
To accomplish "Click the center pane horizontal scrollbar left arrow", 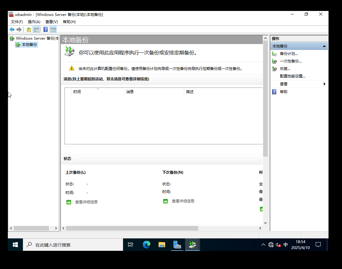I will [x=64, y=228].
